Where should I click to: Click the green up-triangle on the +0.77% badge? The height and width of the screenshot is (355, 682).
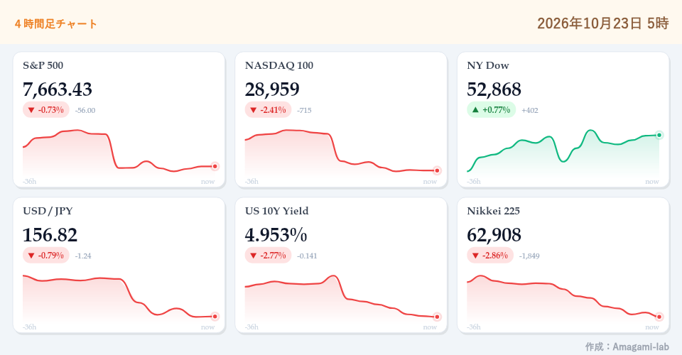click(475, 110)
